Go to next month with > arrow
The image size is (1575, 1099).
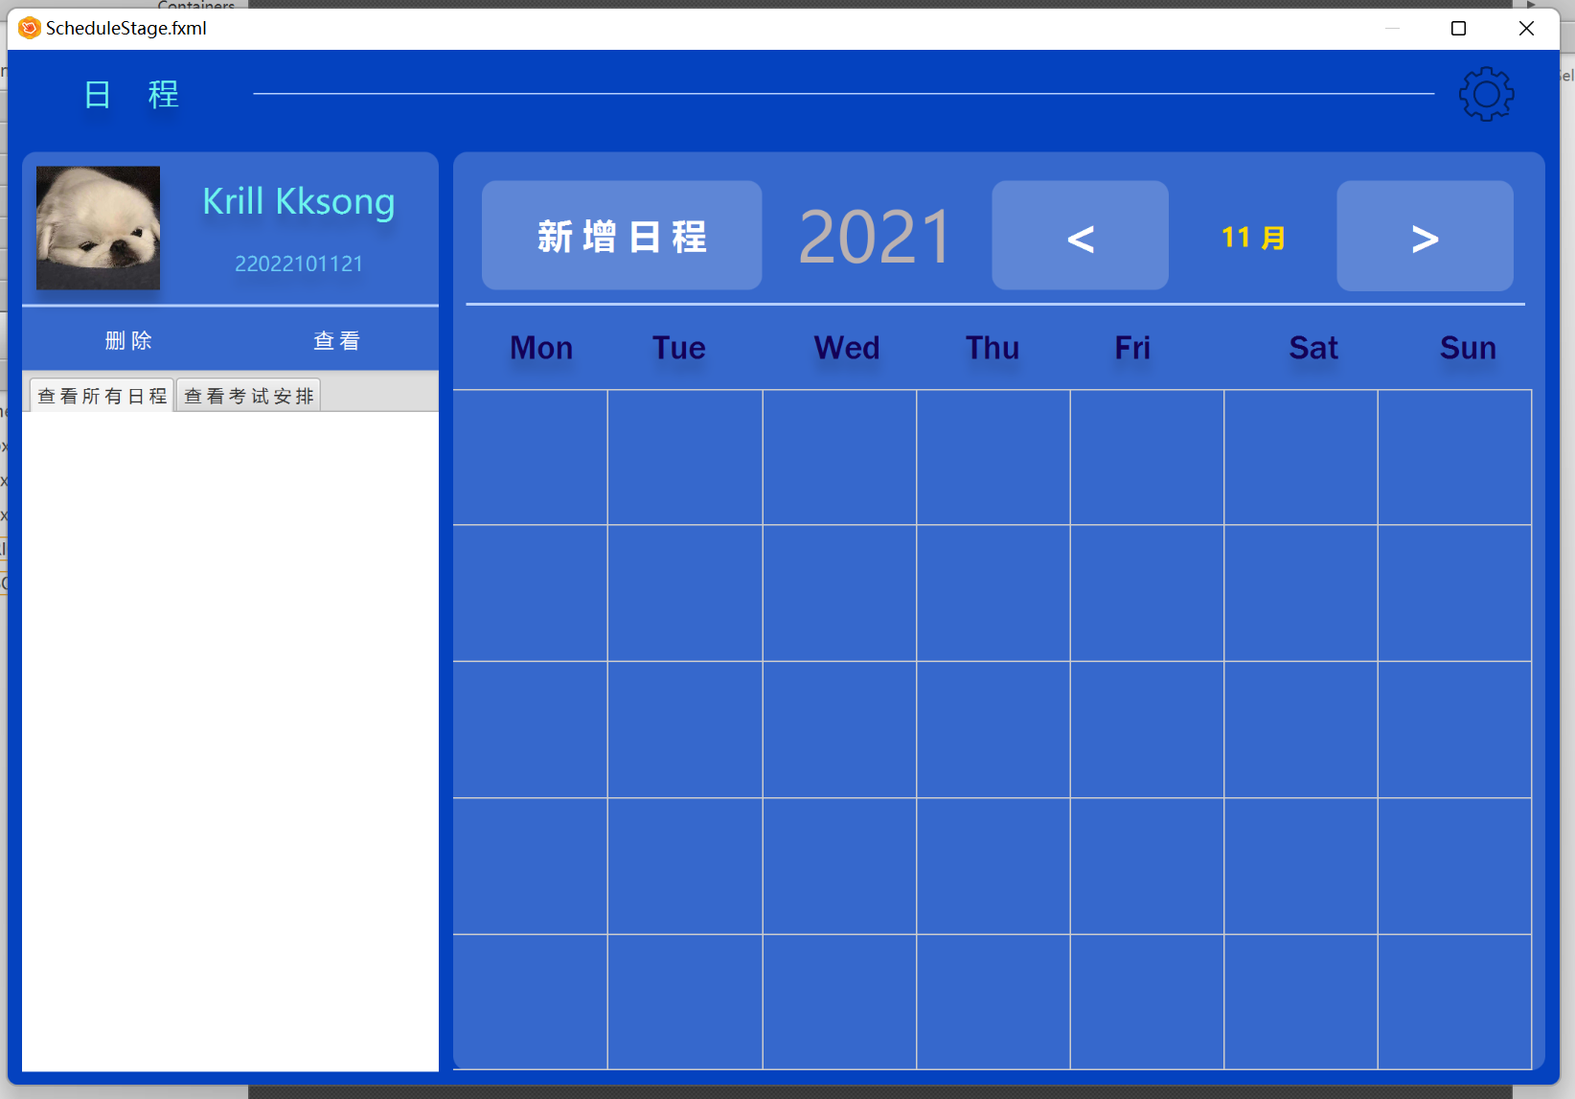tap(1425, 236)
